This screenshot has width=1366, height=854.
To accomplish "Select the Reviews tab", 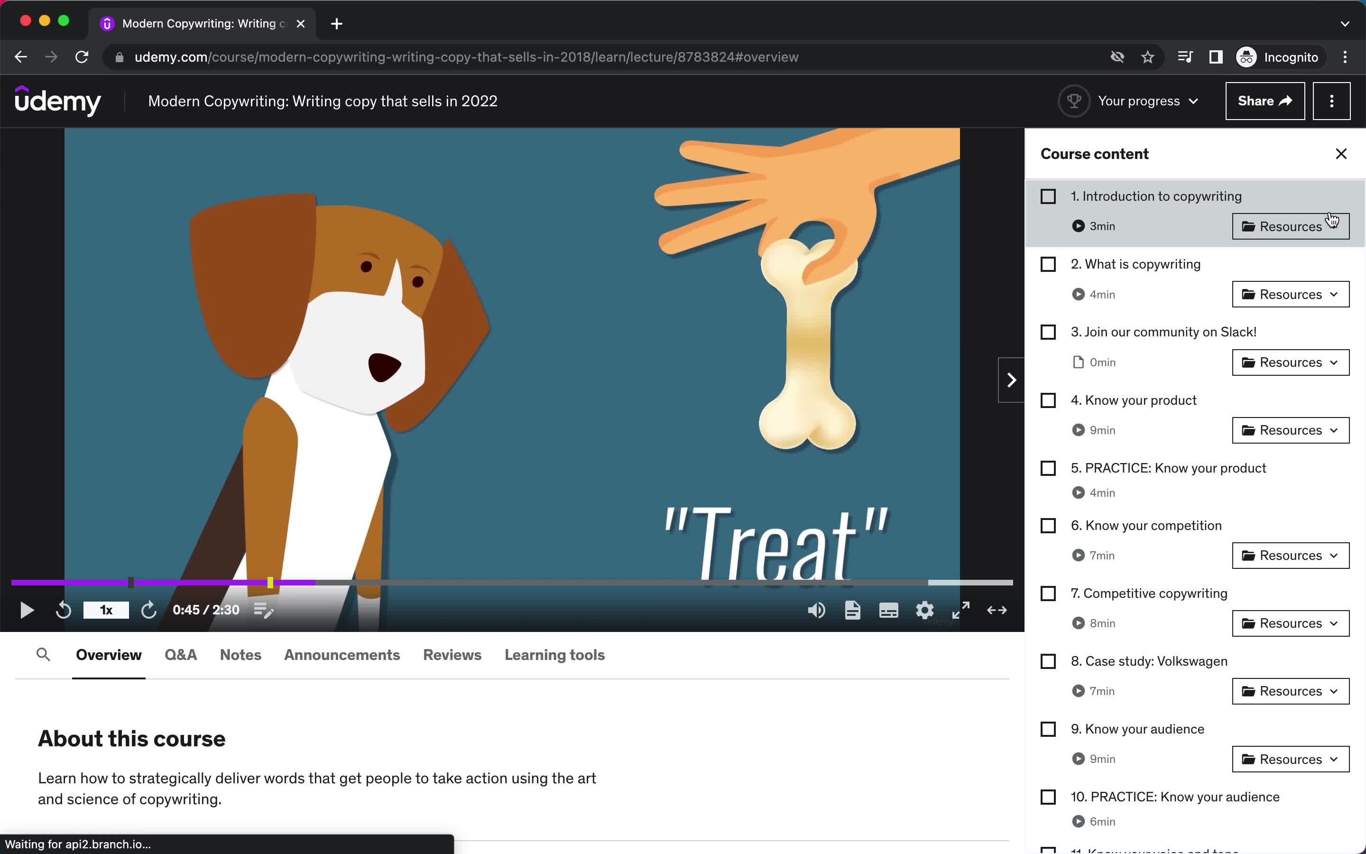I will tap(452, 654).
